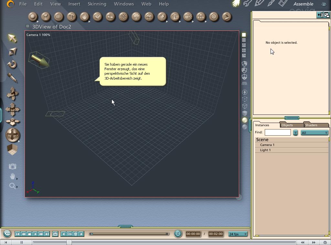Image resolution: width=331 pixels, height=245 pixels.
Task: Insert a fire primitive with flame icon
Action: point(84,17)
